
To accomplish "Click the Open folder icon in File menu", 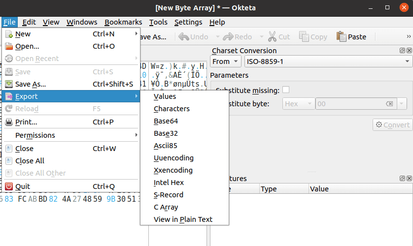I will coord(9,47).
